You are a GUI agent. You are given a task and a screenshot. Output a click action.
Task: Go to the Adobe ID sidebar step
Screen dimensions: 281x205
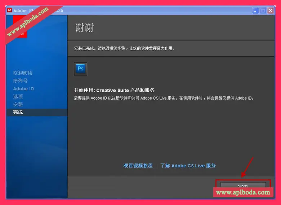pos(23,89)
